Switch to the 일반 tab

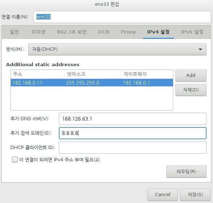(x=14, y=32)
